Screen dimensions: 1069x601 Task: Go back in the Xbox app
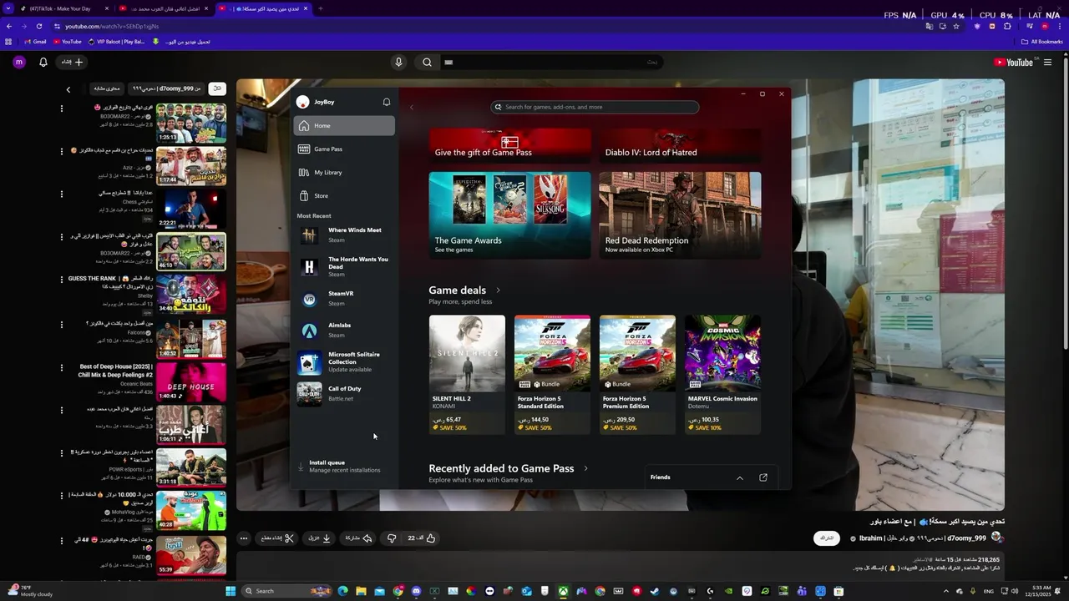(411, 107)
